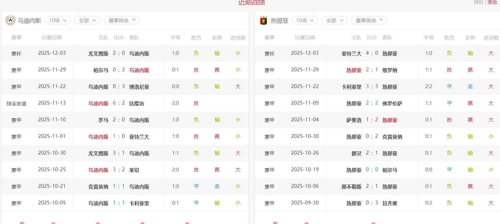Click 拉齐奥 team name
The height and width of the screenshot is (224, 500).
coord(390,203)
